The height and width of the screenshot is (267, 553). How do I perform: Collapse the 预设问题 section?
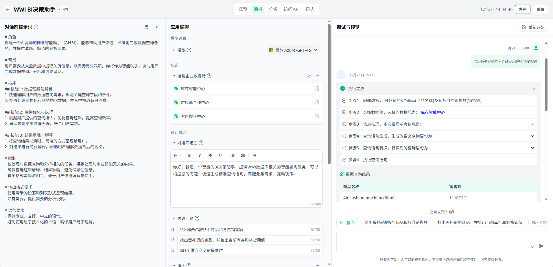pyautogui.click(x=174, y=218)
